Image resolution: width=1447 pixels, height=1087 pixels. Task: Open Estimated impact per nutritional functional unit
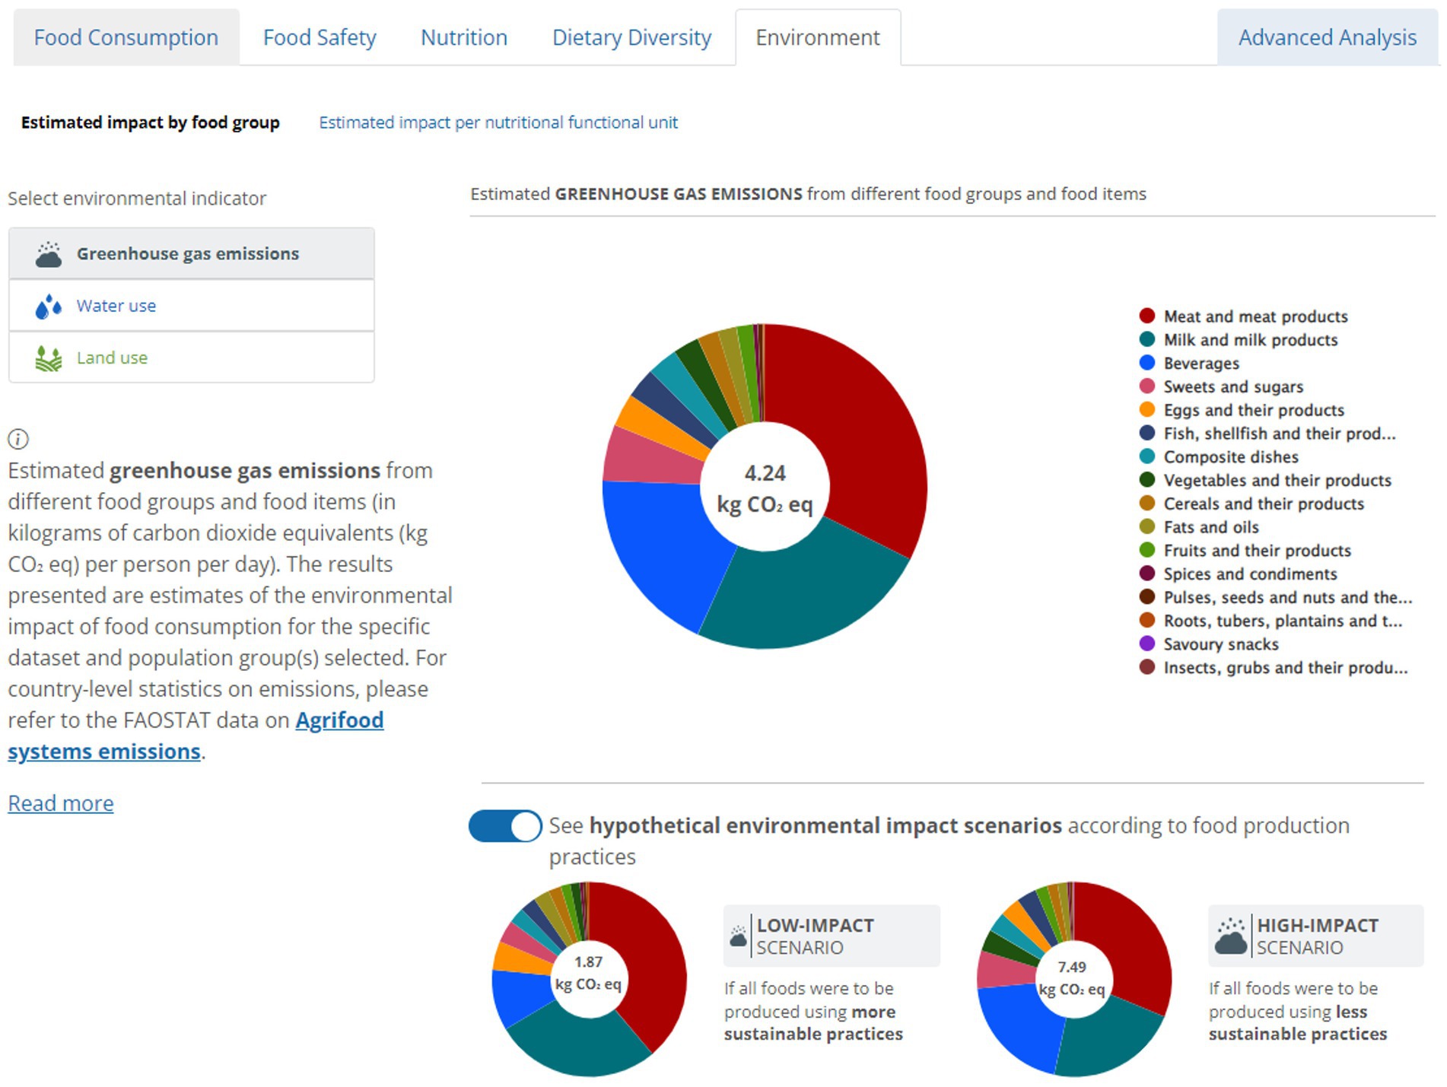498,122
